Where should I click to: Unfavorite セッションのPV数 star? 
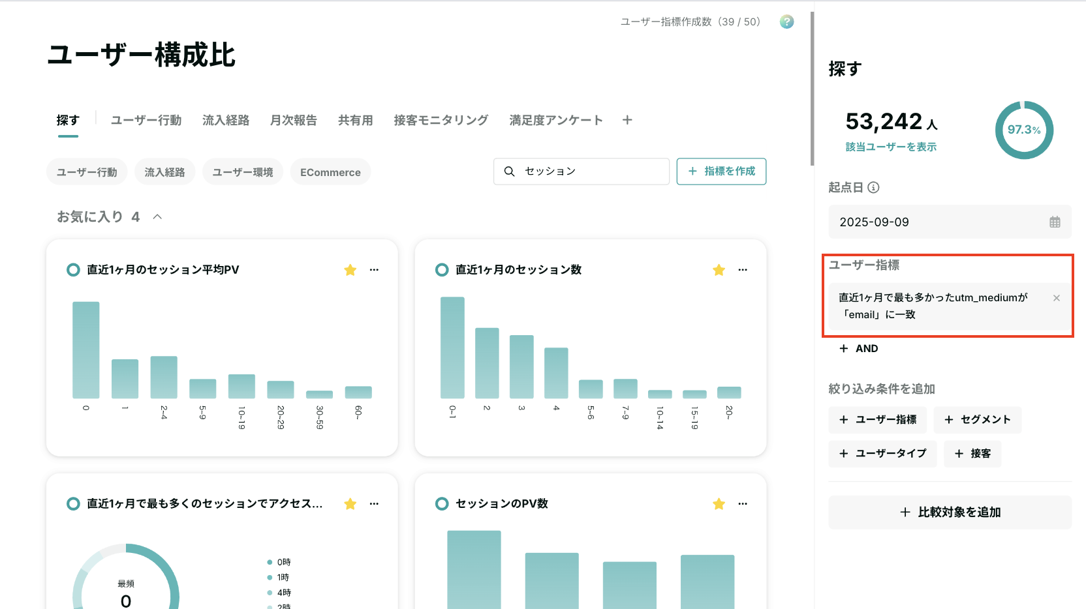(719, 504)
